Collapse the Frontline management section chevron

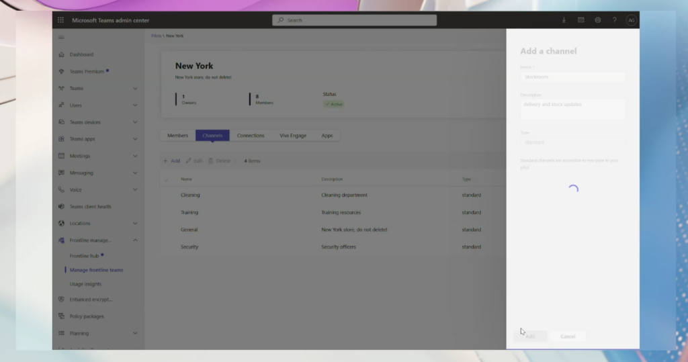(135, 240)
